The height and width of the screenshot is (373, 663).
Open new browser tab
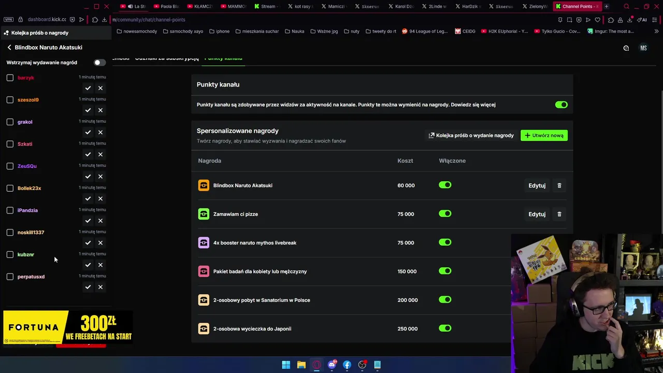click(607, 6)
